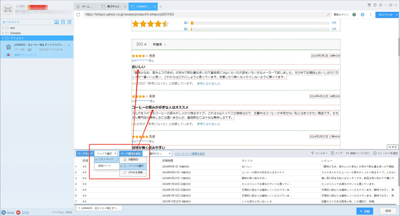Close the LOHACO task item in sidebar

(69, 45)
